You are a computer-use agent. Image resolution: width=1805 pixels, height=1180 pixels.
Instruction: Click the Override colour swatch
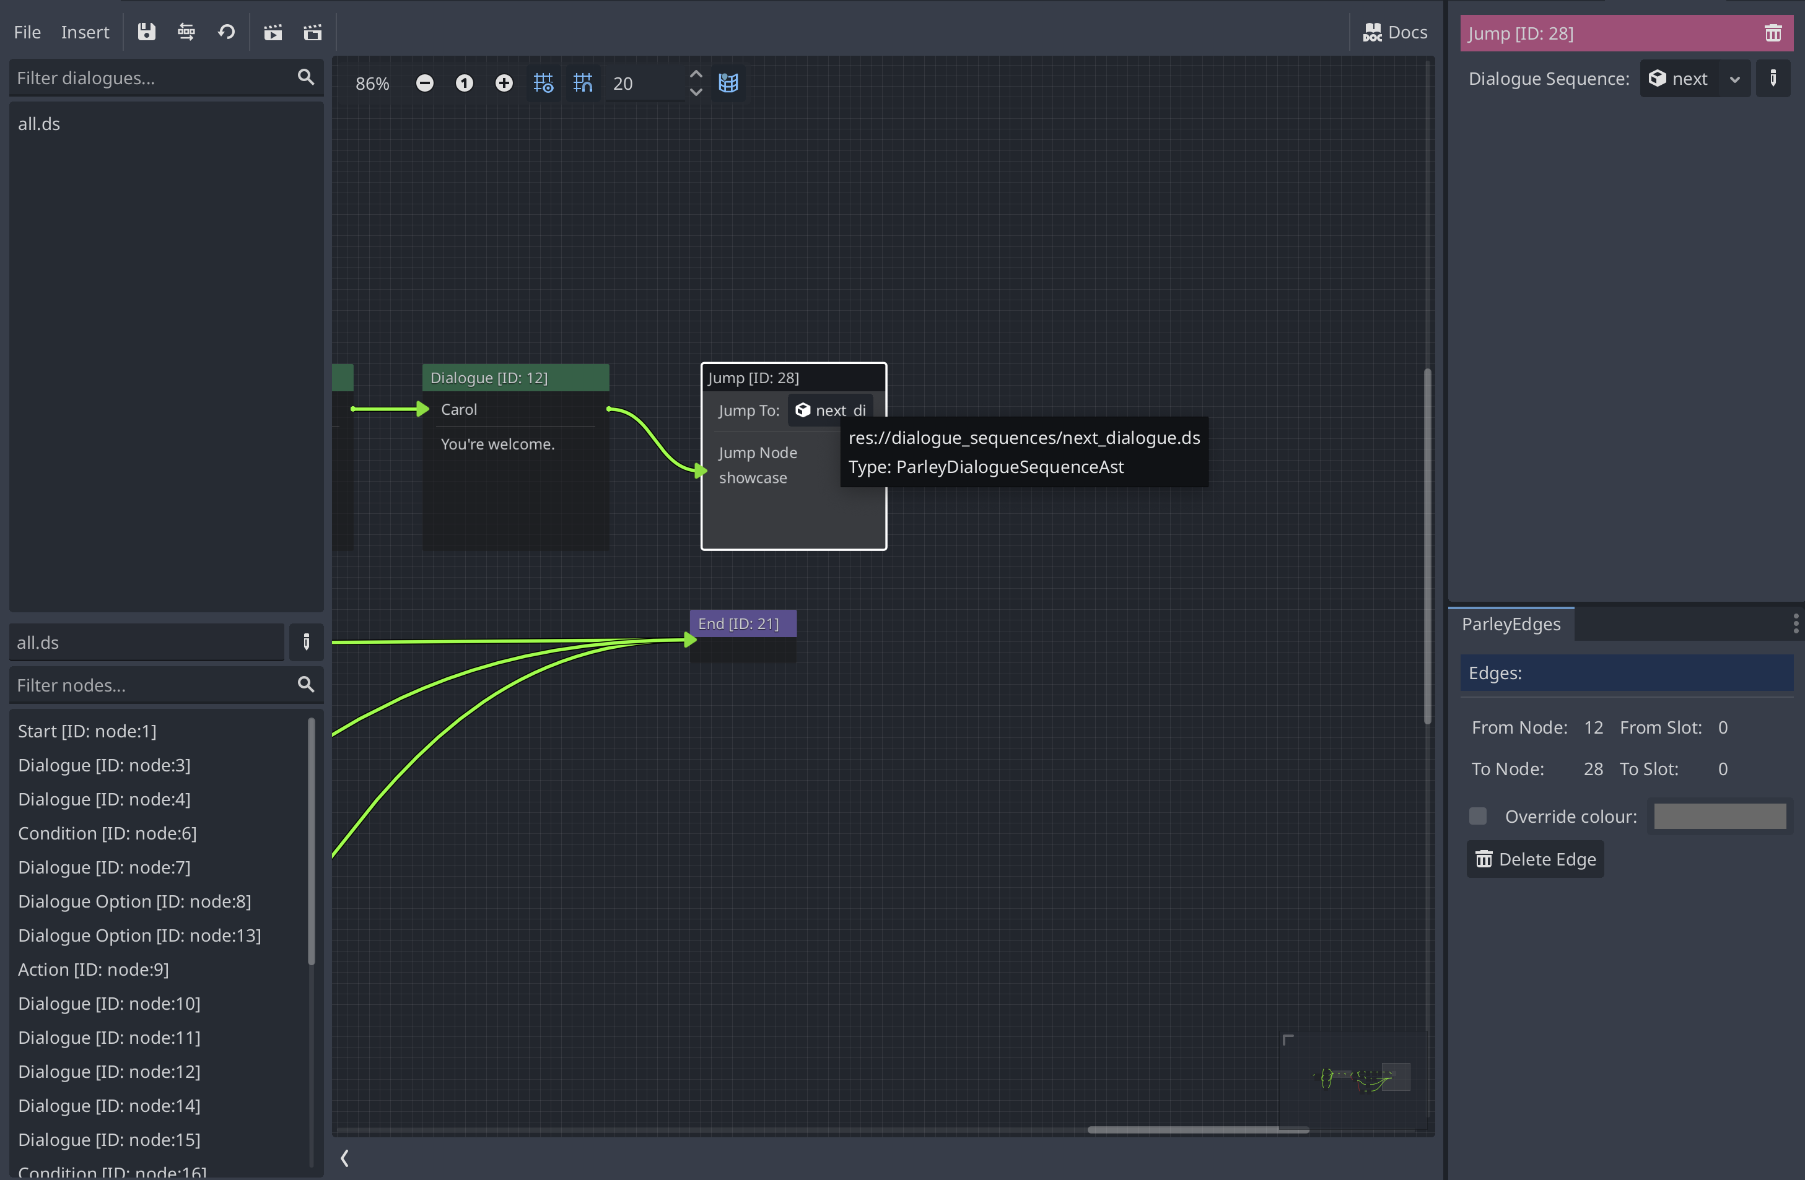point(1720,816)
